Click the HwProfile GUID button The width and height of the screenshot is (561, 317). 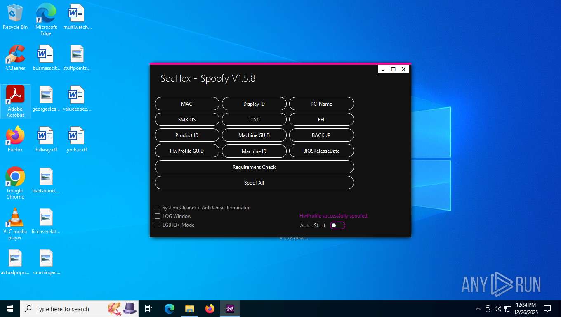(x=187, y=151)
